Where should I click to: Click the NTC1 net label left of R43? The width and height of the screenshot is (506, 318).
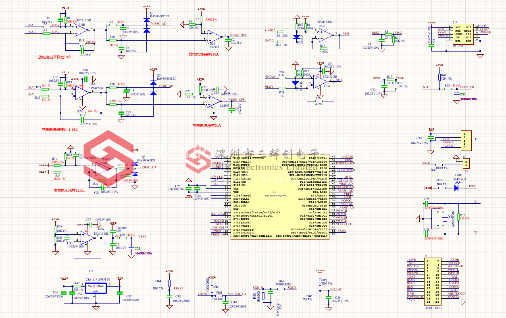point(427,87)
